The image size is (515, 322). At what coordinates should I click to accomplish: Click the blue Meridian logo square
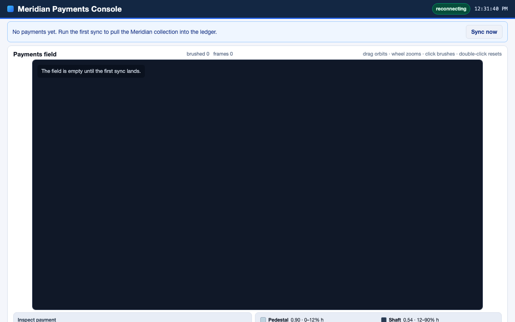(x=11, y=9)
